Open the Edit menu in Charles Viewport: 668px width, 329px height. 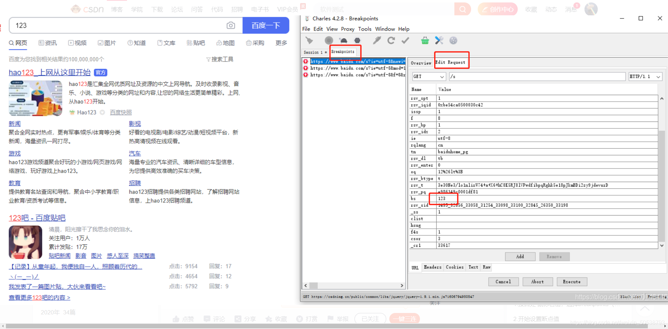click(x=318, y=29)
